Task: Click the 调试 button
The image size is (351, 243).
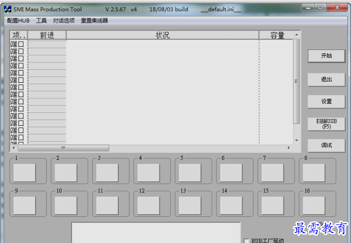Action: pyautogui.click(x=326, y=145)
